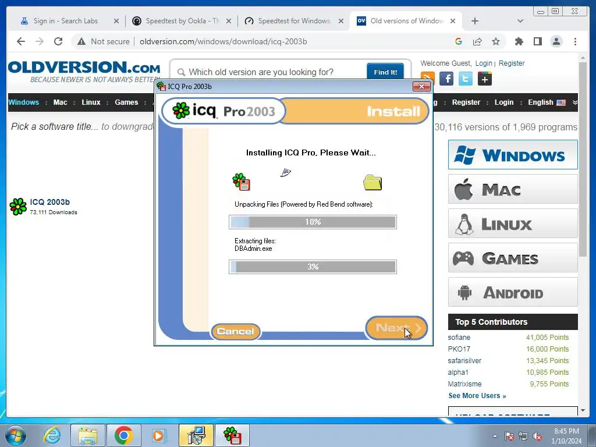Click the ICQ flower icon on the page
Image resolution: width=596 pixels, height=447 pixels.
coord(18,207)
